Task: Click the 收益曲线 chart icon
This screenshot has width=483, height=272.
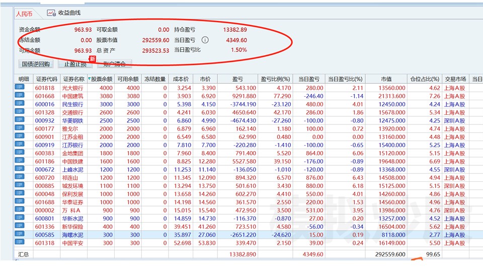Action: pyautogui.click(x=51, y=13)
